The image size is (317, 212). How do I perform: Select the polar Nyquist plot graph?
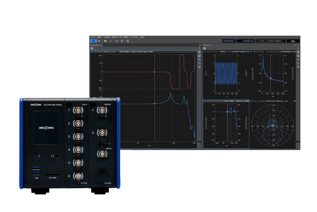point(271,127)
